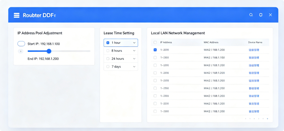Screen dimensions: 284x131
Task: Sort by IP Address column header
Action: tap(166, 42)
